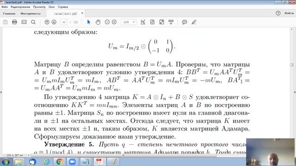296x166 pixels.
Task: Zoom in with plus button
Action: tap(114, 22)
